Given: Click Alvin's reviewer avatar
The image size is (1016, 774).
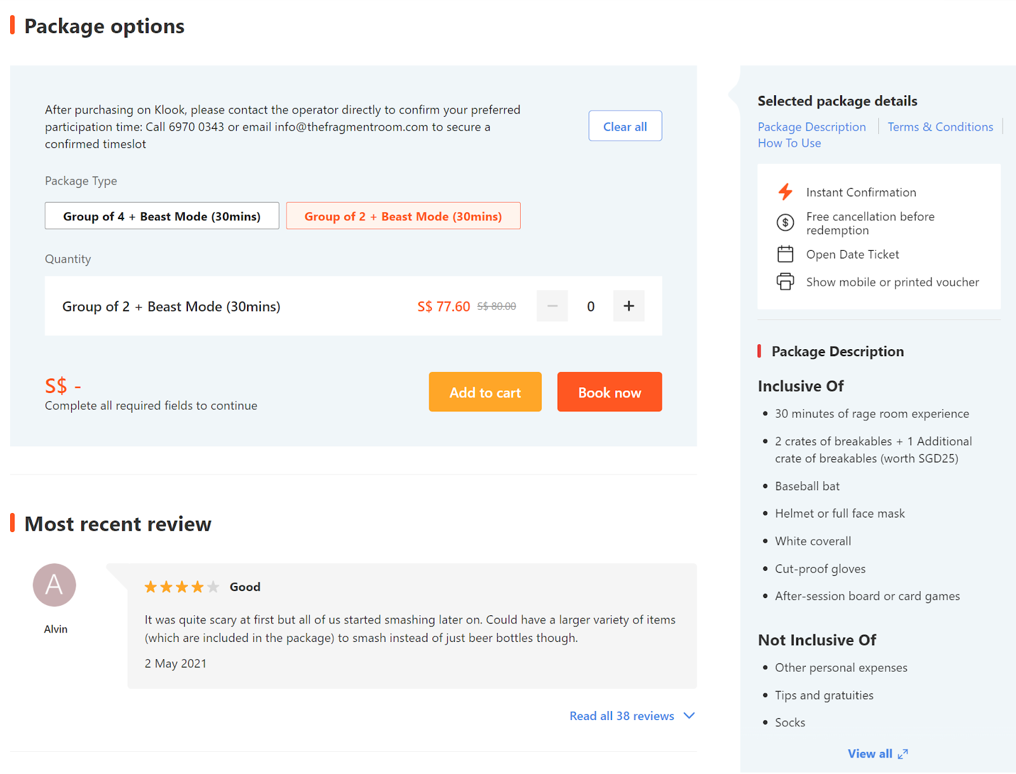Looking at the screenshot, I should [55, 585].
